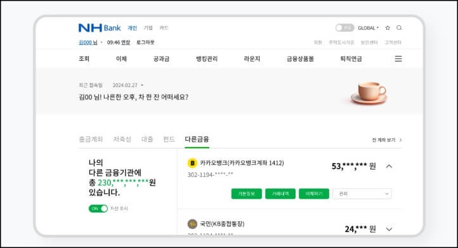This screenshot has height=248, width=458.
Task: Click the 국민(KB종합통장) account name
Action: 222,224
